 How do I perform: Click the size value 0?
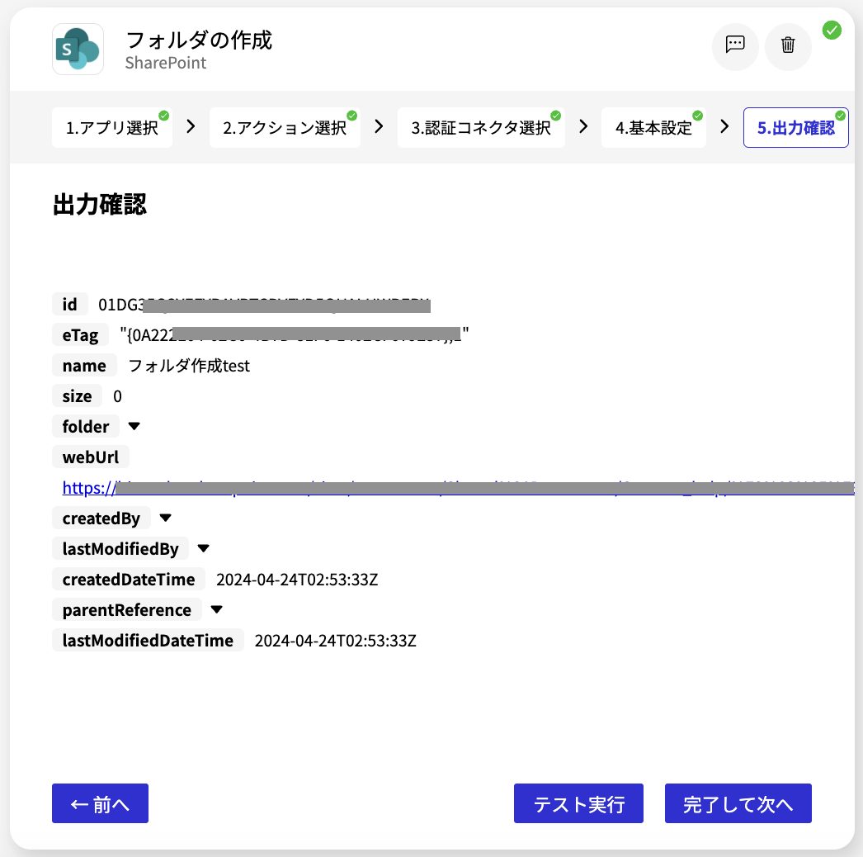pyautogui.click(x=117, y=396)
